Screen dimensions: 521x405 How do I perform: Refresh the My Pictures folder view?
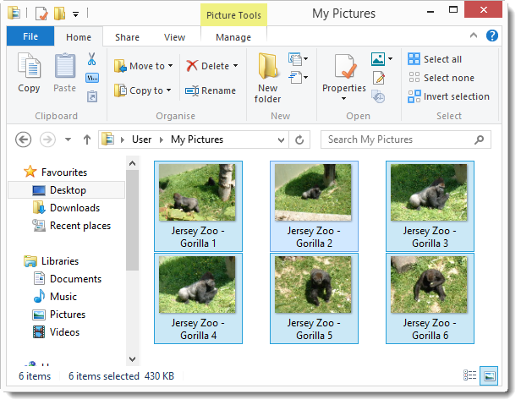(x=300, y=140)
